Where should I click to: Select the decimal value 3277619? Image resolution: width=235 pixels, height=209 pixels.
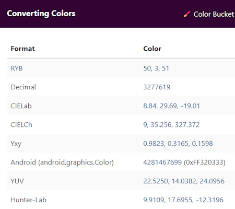tap(157, 87)
